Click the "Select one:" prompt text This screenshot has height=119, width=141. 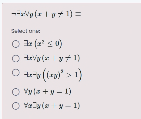pyautogui.click(x=26, y=31)
